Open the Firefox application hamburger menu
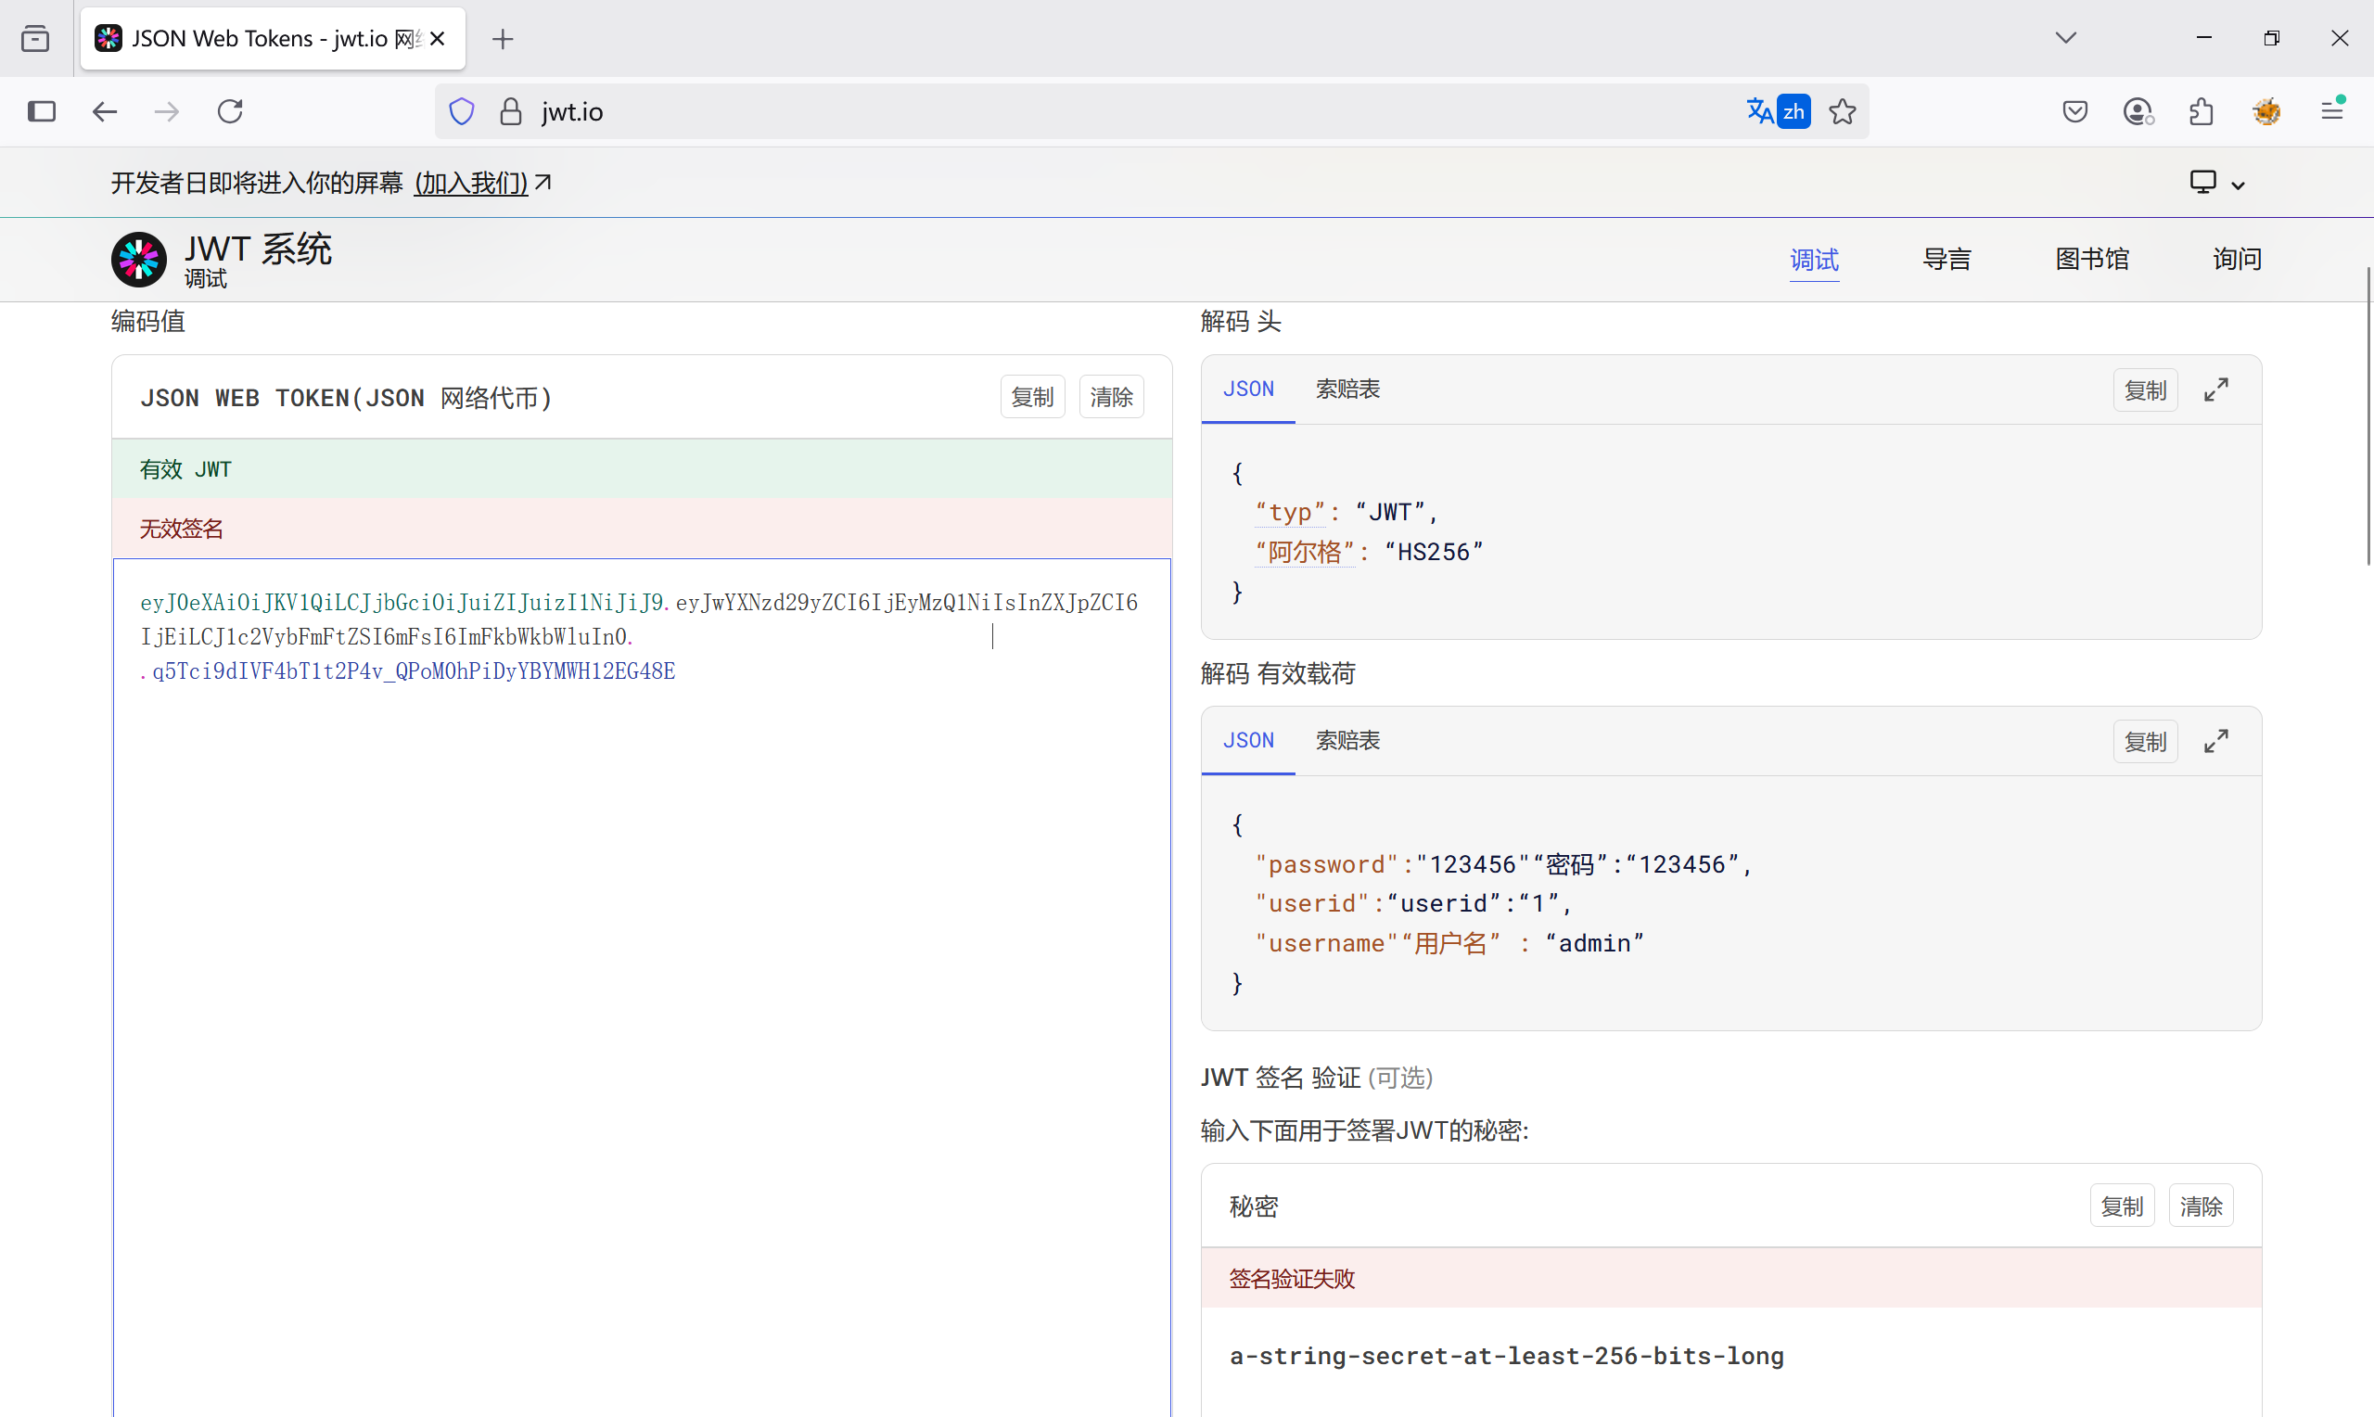The width and height of the screenshot is (2374, 1417). coord(2332,111)
